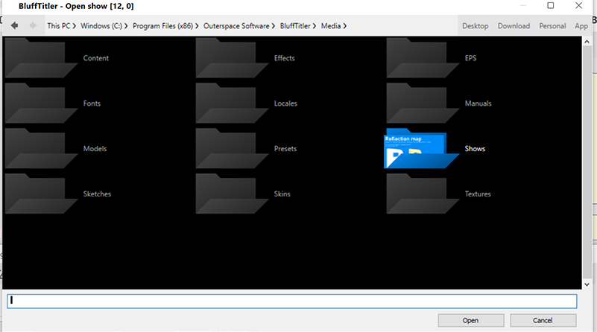
Task: Select the Content folder label
Action: [96, 58]
